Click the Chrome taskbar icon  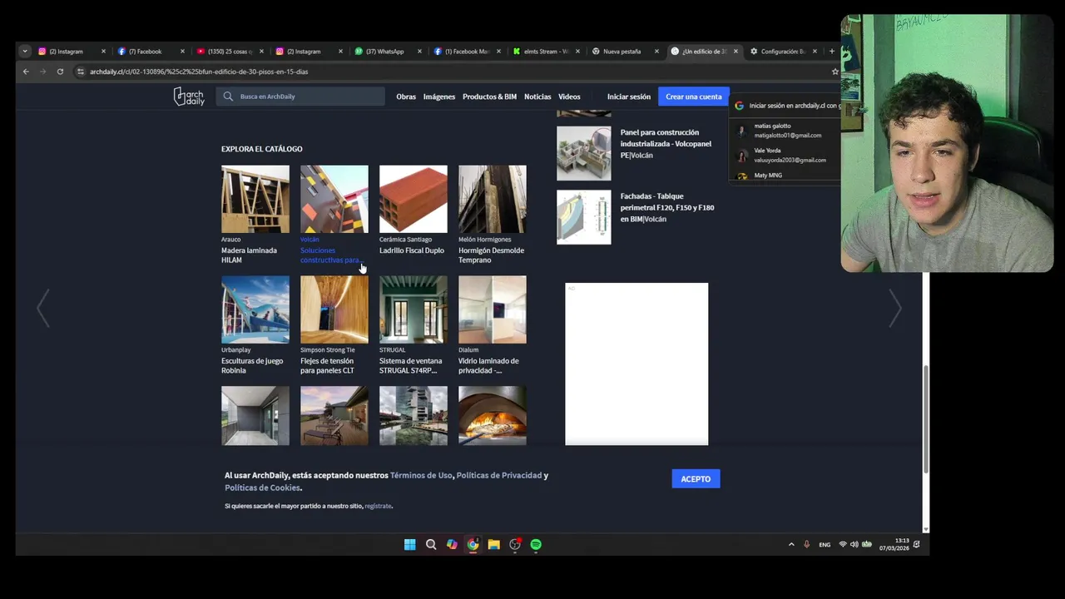coord(473,545)
